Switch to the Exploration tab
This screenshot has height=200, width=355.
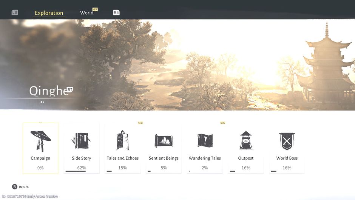click(x=49, y=13)
